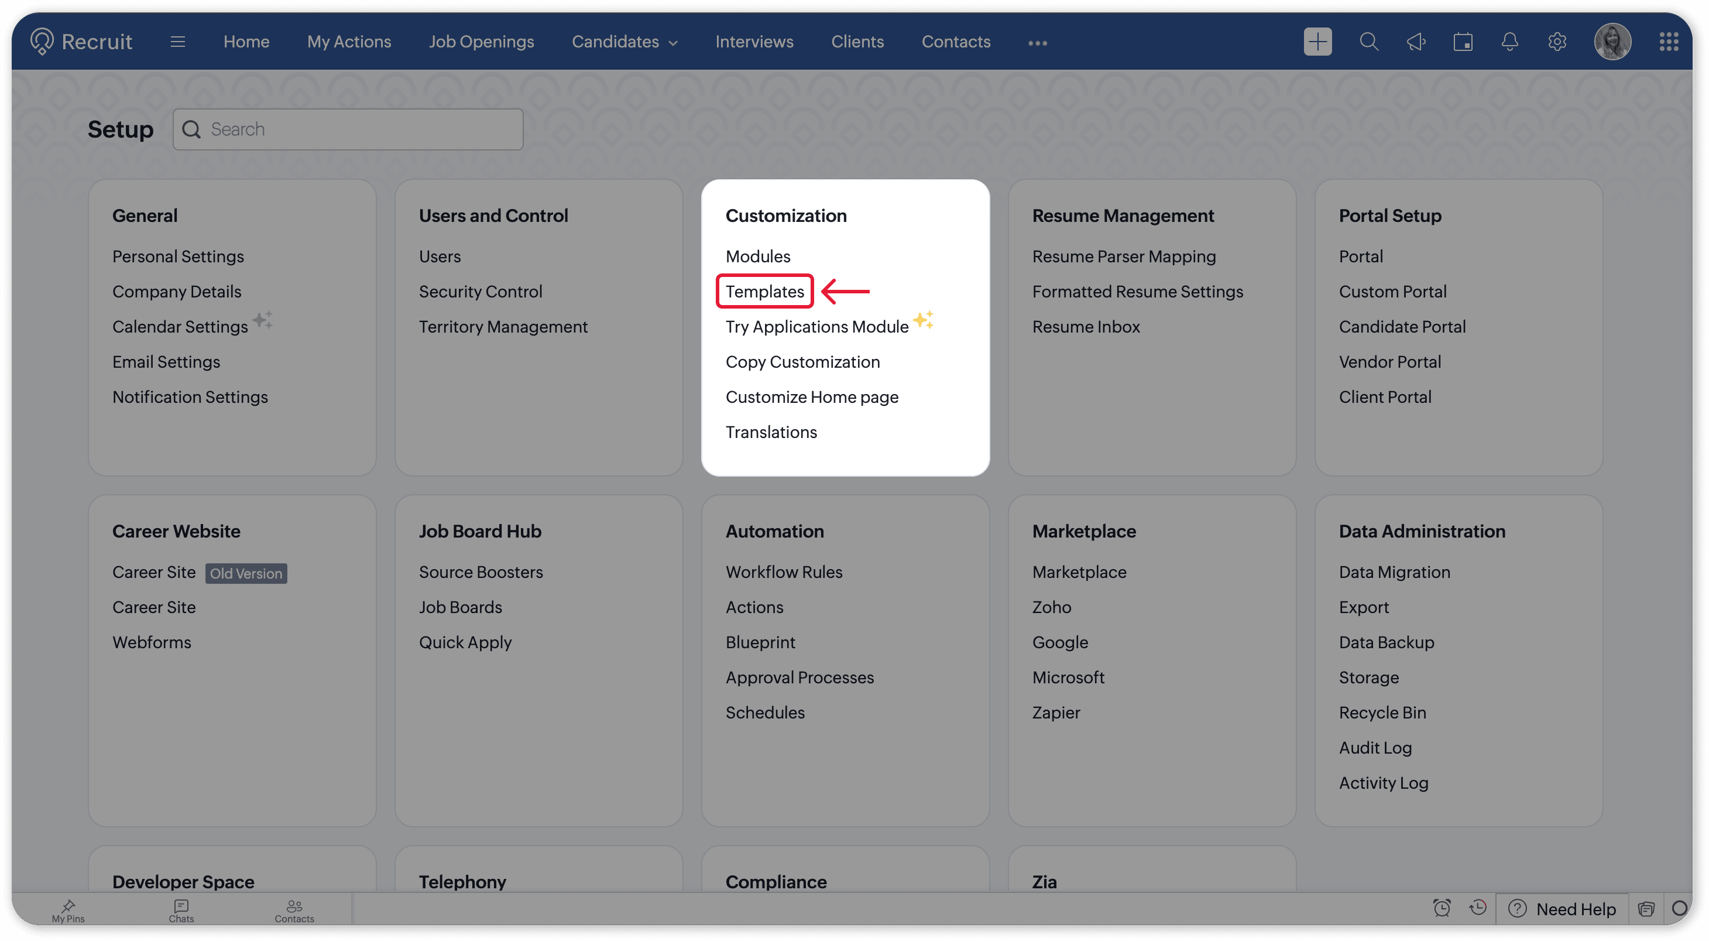Focus the Setup search field
Viewport: 1709px width, 941px height.
pos(358,129)
